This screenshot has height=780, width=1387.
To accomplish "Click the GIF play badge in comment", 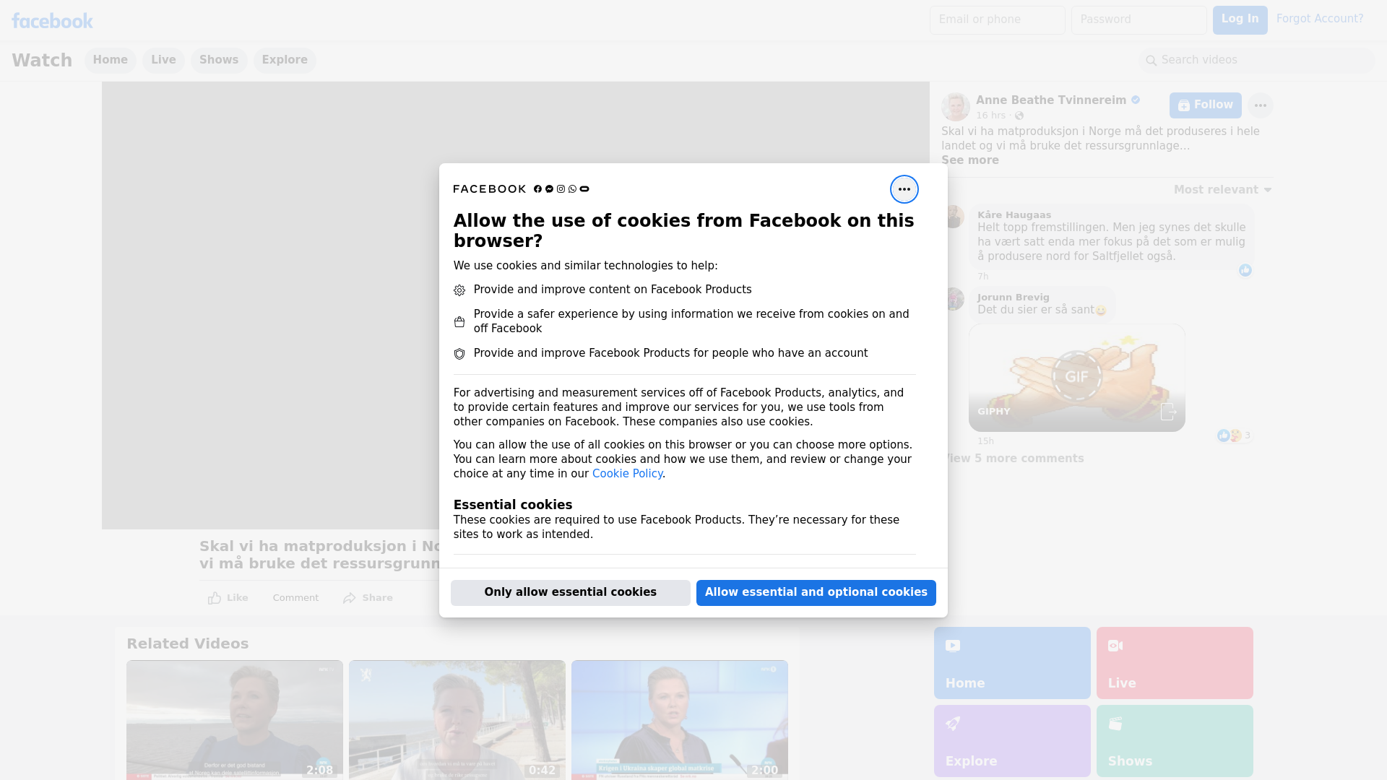I will (x=1076, y=376).
